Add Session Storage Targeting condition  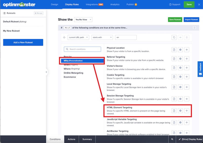point(187,99)
